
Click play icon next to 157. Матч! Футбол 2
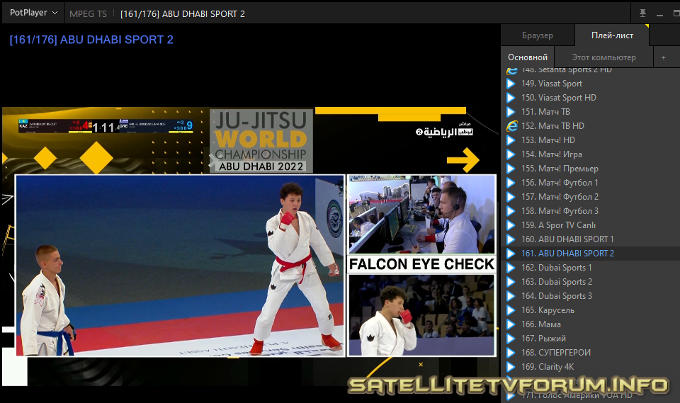click(511, 197)
